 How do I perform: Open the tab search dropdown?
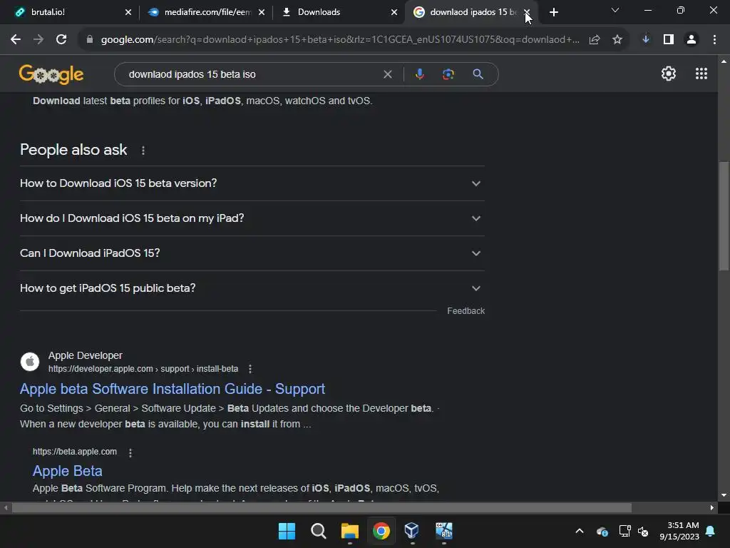615,10
